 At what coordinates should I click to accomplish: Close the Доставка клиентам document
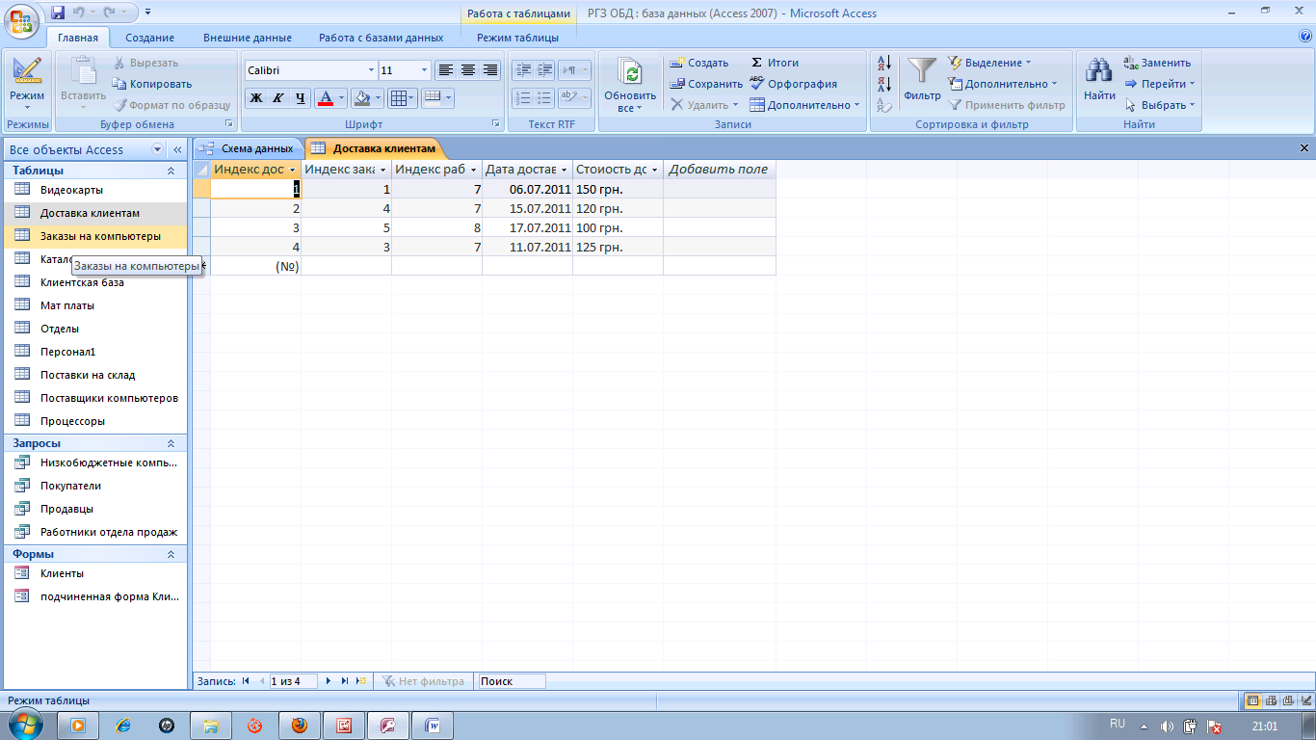tap(1304, 148)
